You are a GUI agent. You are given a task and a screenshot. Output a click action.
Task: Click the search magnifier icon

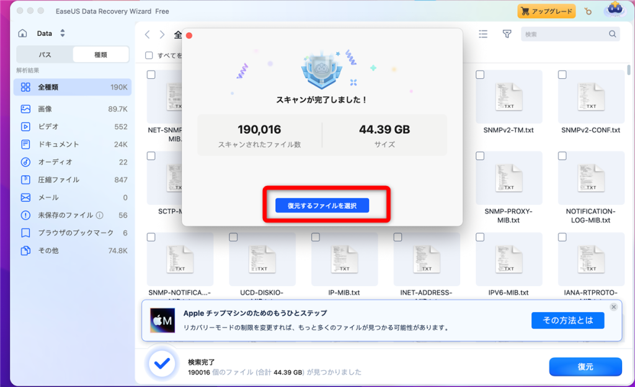coord(612,34)
